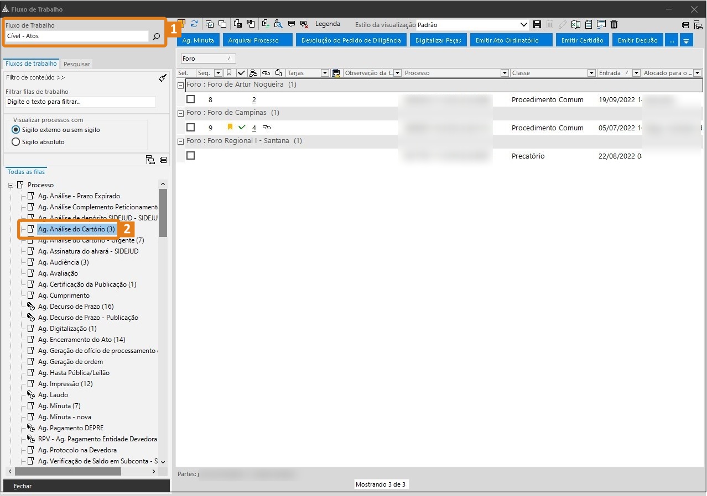This screenshot has width=707, height=496.
Task: Click the observation note column header icon
Action: 336,73
